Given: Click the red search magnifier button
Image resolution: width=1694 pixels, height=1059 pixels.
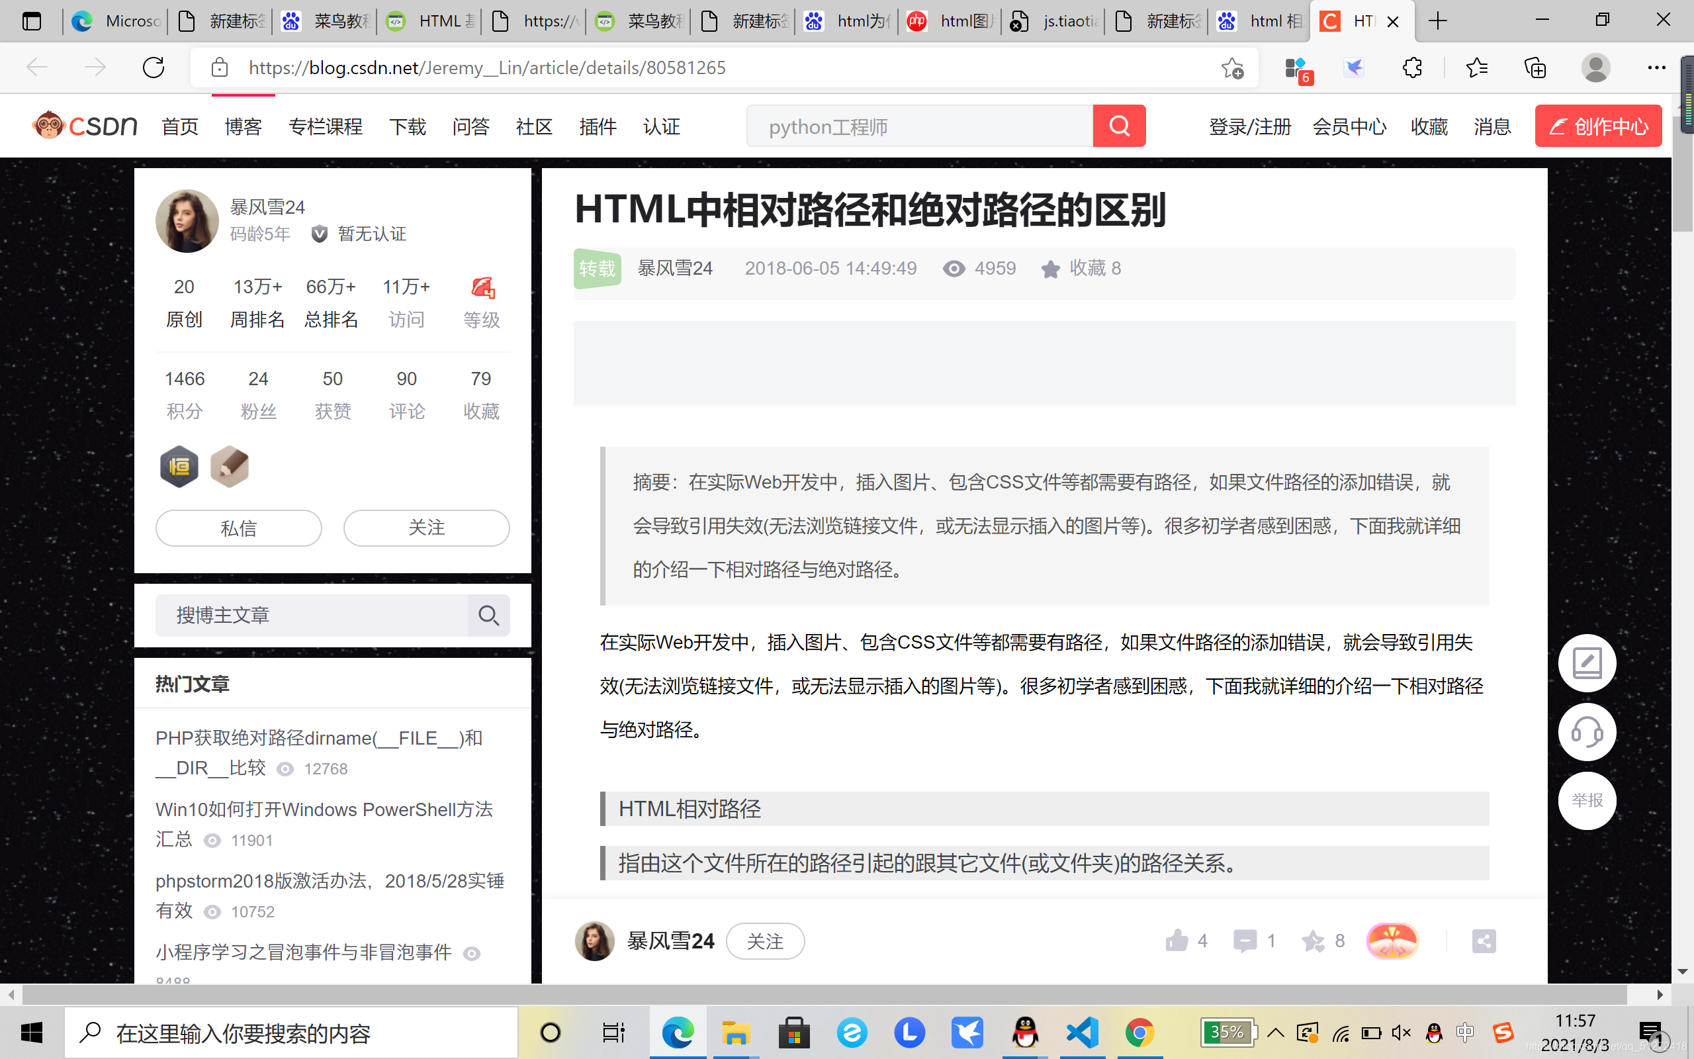Looking at the screenshot, I should [x=1118, y=126].
